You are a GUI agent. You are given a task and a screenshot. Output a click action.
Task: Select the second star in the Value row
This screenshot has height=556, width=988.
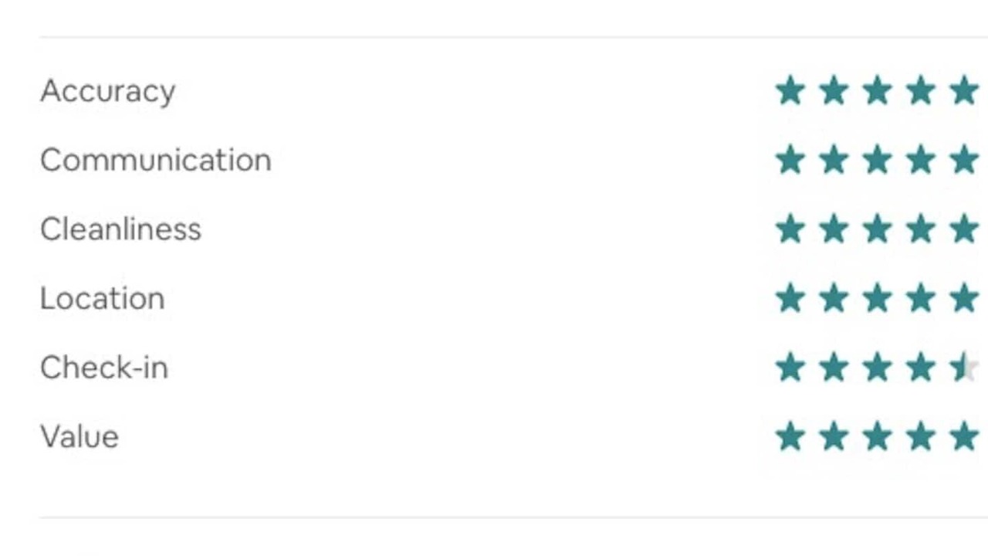click(834, 437)
